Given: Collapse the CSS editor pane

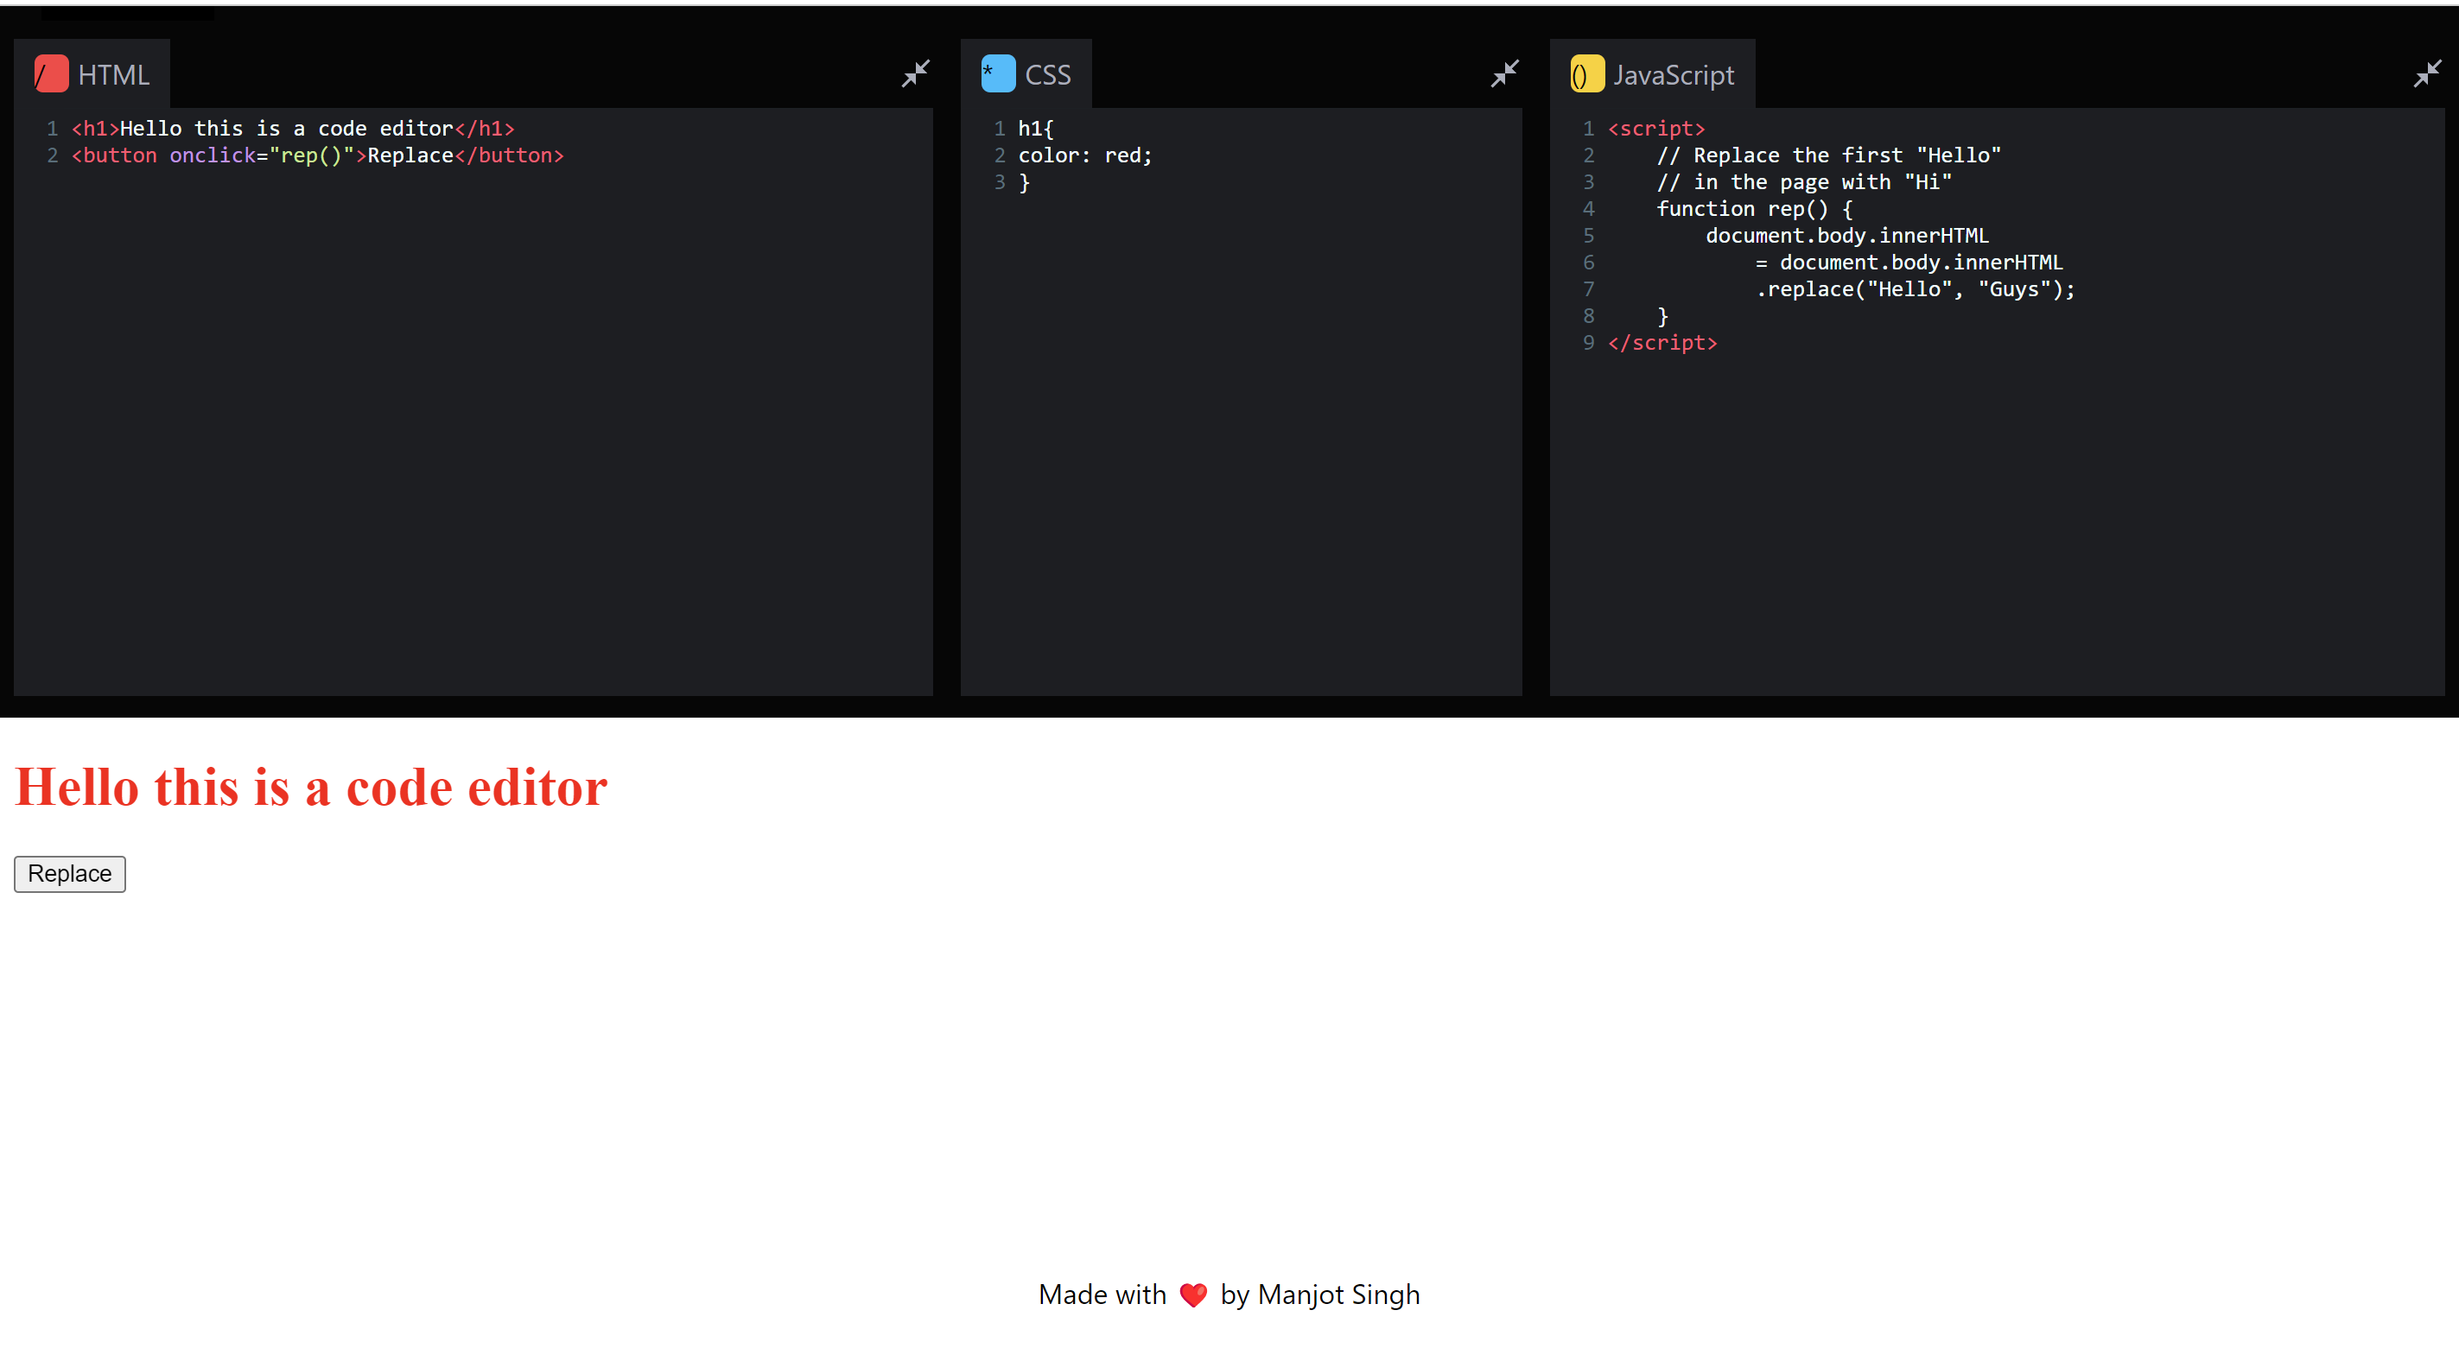Looking at the screenshot, I should pos(1504,73).
